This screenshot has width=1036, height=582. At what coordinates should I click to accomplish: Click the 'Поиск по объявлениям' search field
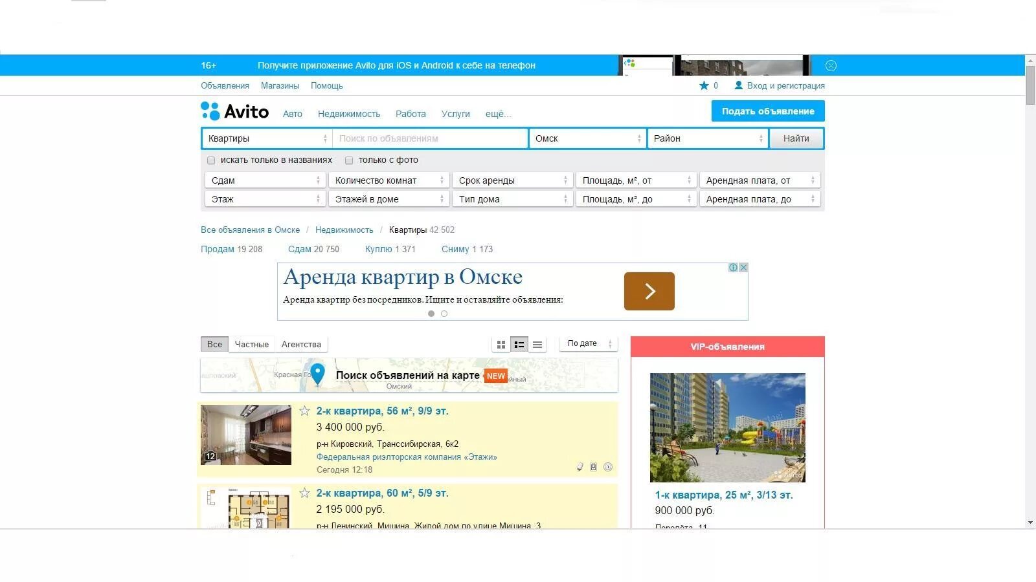[x=430, y=138]
